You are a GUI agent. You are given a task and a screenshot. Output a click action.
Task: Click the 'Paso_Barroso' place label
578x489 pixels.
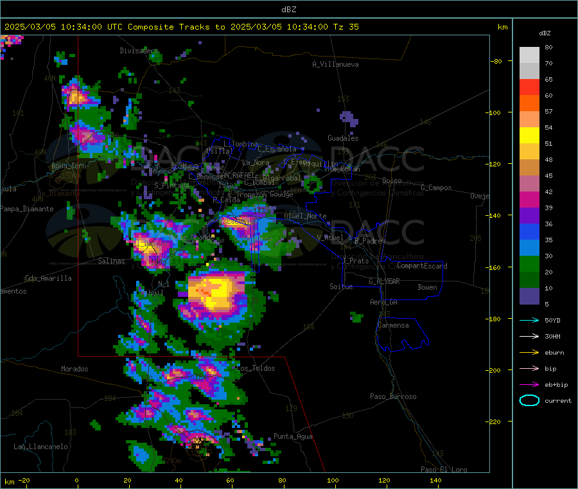[x=393, y=396]
